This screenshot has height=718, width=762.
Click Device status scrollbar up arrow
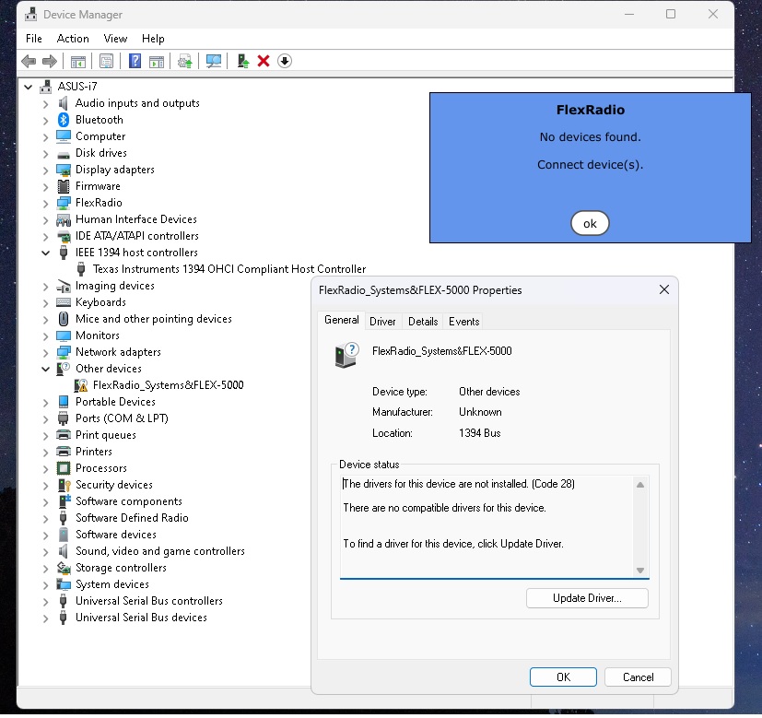click(x=640, y=485)
